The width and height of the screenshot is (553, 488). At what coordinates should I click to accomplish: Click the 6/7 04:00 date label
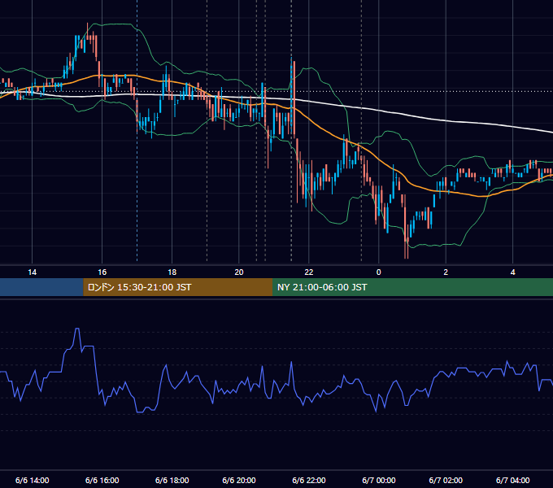pyautogui.click(x=513, y=480)
